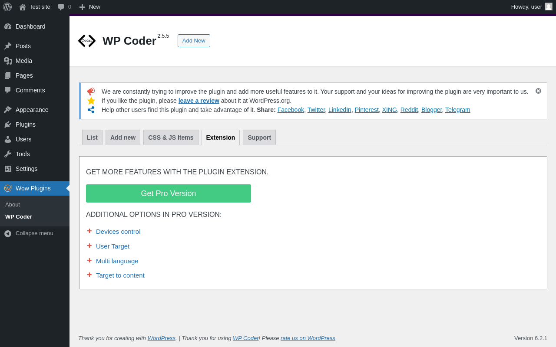Share on XING link

click(x=390, y=110)
